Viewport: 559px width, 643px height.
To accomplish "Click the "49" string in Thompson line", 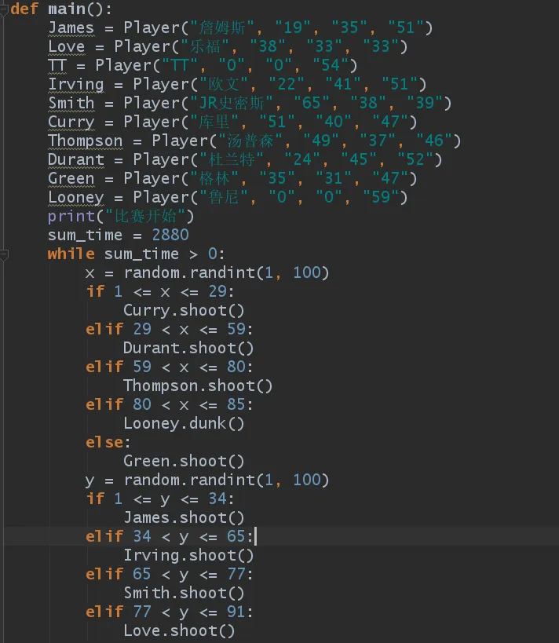I will click(320, 141).
